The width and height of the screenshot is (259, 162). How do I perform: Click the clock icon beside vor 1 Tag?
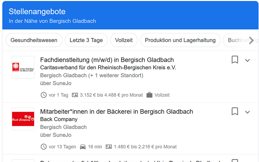tap(44, 95)
